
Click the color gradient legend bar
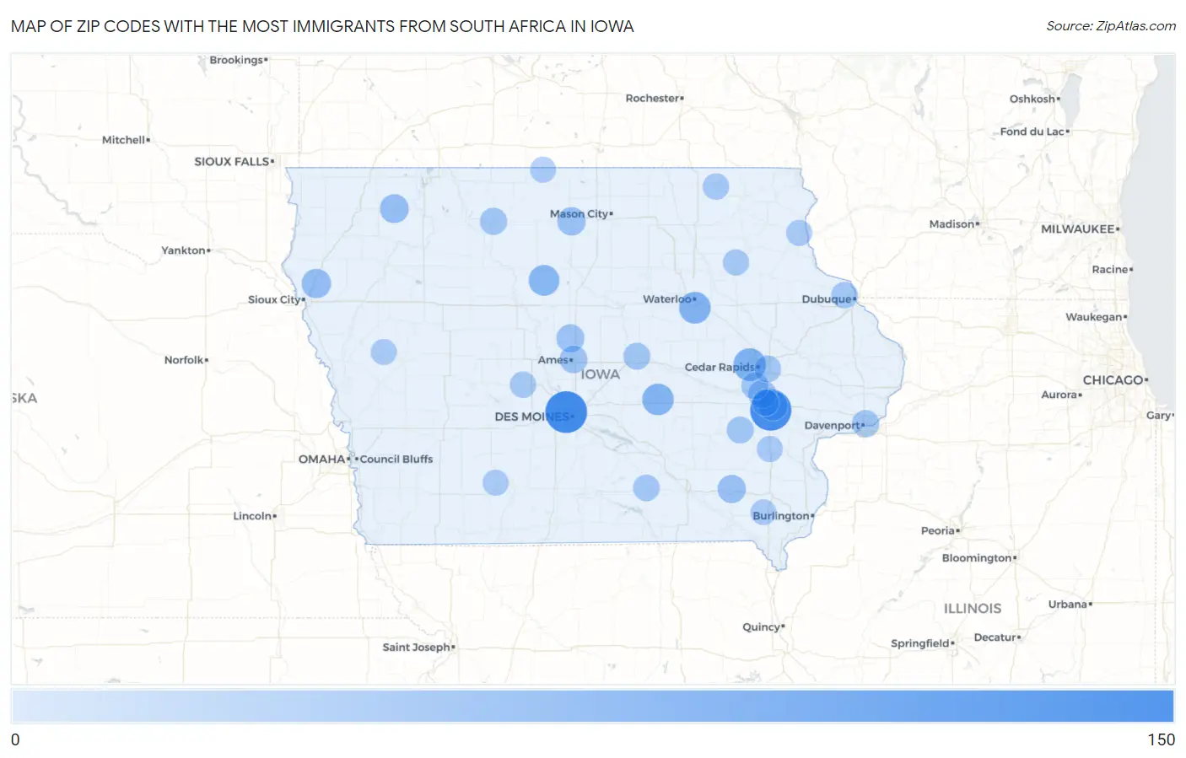pyautogui.click(x=592, y=706)
